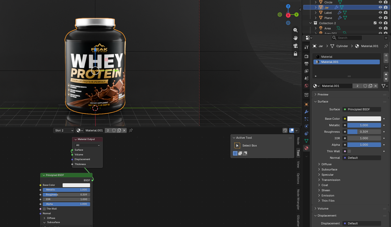Click the Base Color swatch in properties

pyautogui.click(x=364, y=119)
